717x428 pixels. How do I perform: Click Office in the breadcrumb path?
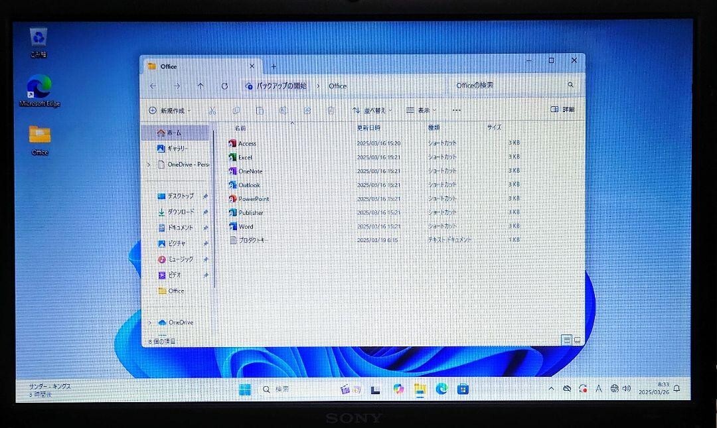tap(337, 86)
